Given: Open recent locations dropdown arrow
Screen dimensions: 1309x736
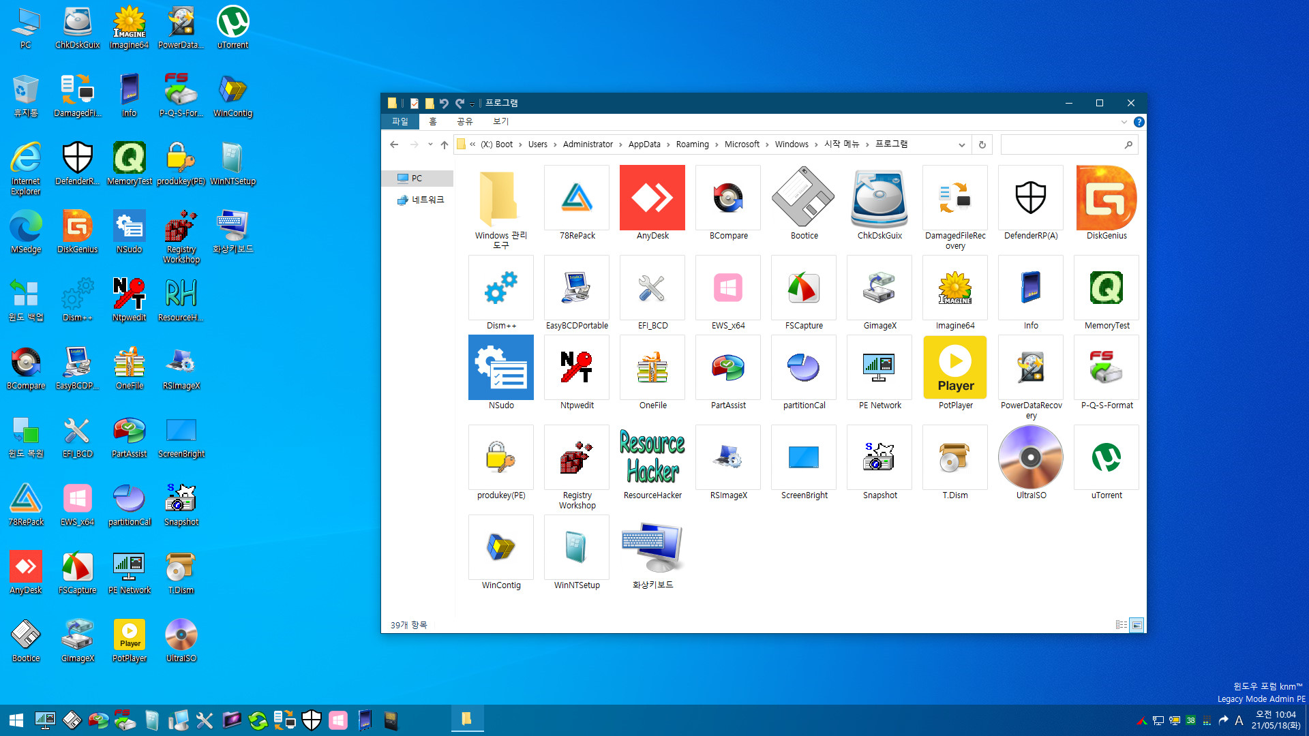Looking at the screenshot, I should pos(430,144).
